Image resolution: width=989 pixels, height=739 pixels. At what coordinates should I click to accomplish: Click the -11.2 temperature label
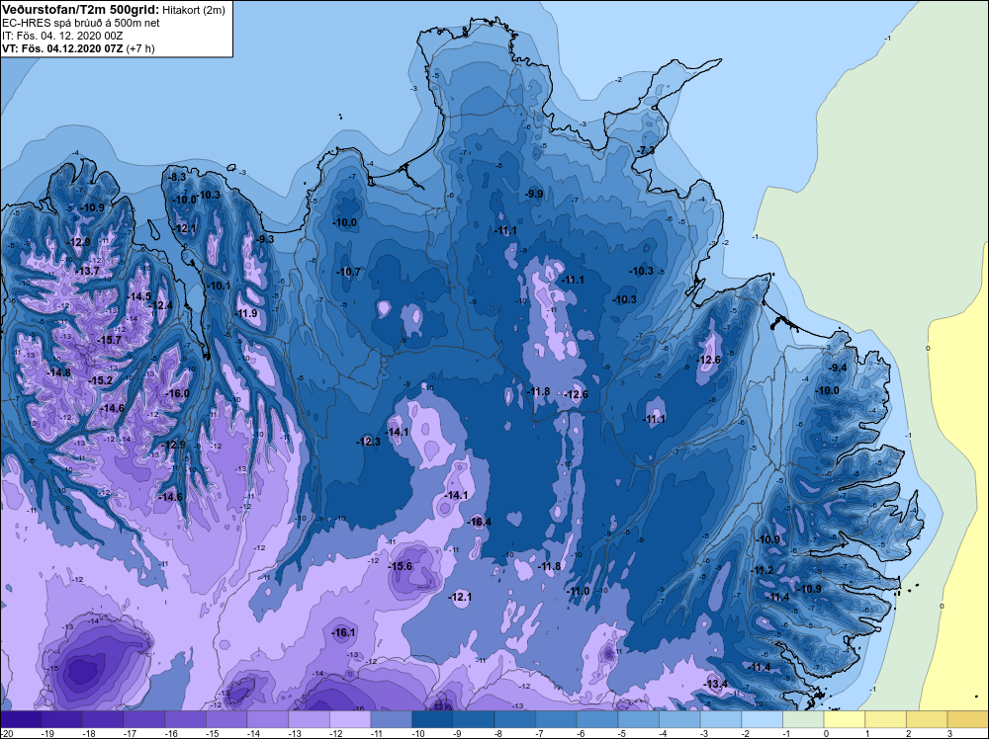tap(762, 571)
